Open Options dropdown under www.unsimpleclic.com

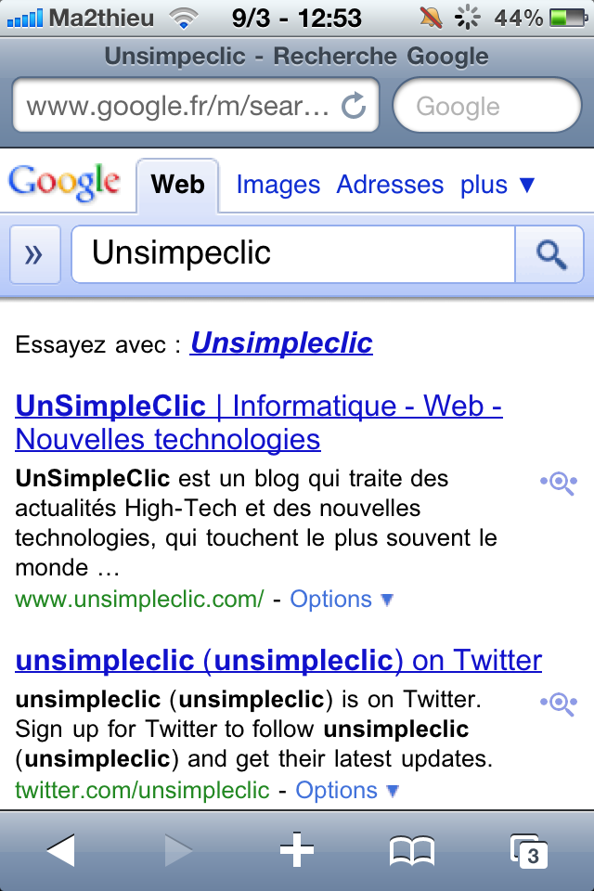(342, 599)
